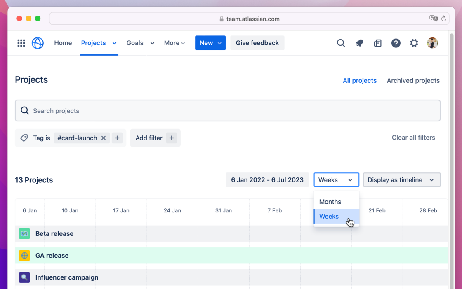Click the GA release project icon

[x=24, y=255]
